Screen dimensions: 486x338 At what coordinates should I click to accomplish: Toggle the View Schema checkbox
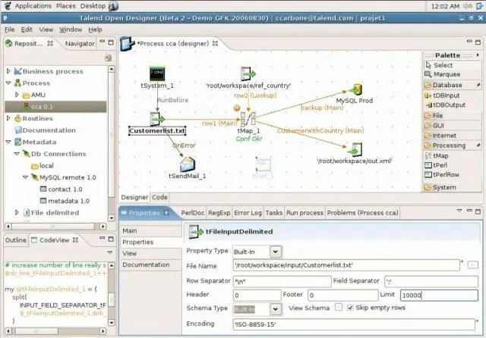point(339,308)
